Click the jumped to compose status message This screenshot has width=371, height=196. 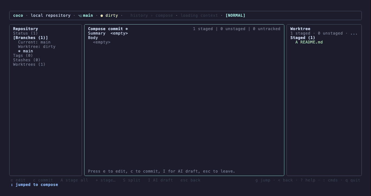(x=37, y=185)
